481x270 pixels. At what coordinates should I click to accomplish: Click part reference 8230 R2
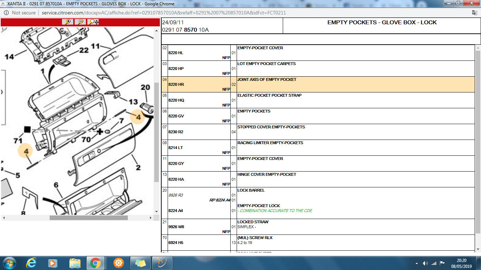176,132
